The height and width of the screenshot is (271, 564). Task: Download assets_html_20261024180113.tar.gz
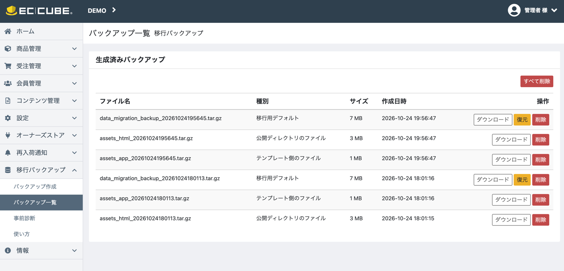(x=511, y=220)
